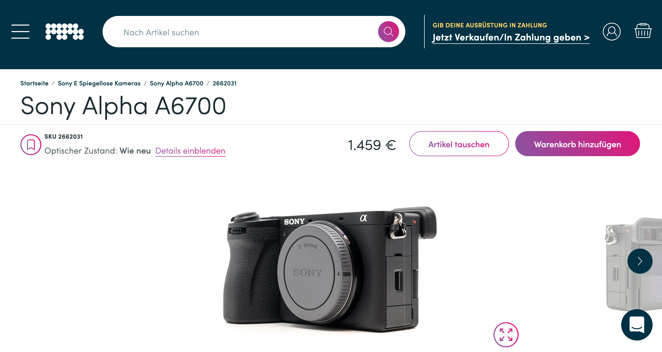Open the user account icon

611,32
